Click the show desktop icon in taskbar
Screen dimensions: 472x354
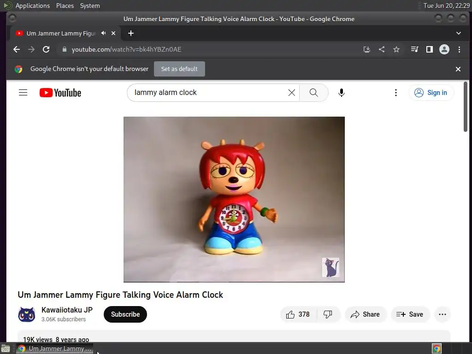[x=6, y=349]
